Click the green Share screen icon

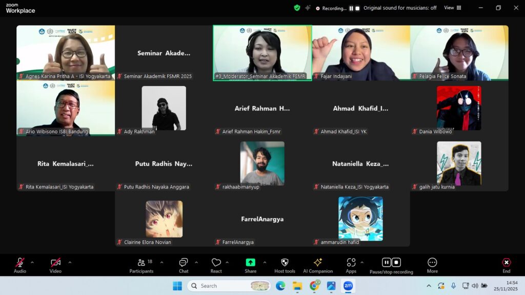(251, 262)
